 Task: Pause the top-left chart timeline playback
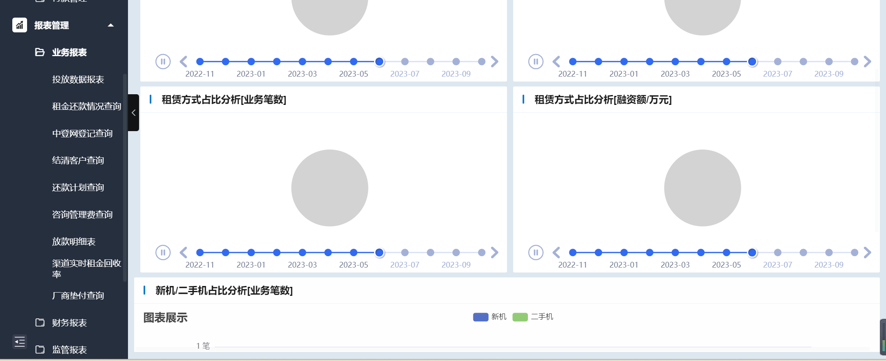(163, 61)
